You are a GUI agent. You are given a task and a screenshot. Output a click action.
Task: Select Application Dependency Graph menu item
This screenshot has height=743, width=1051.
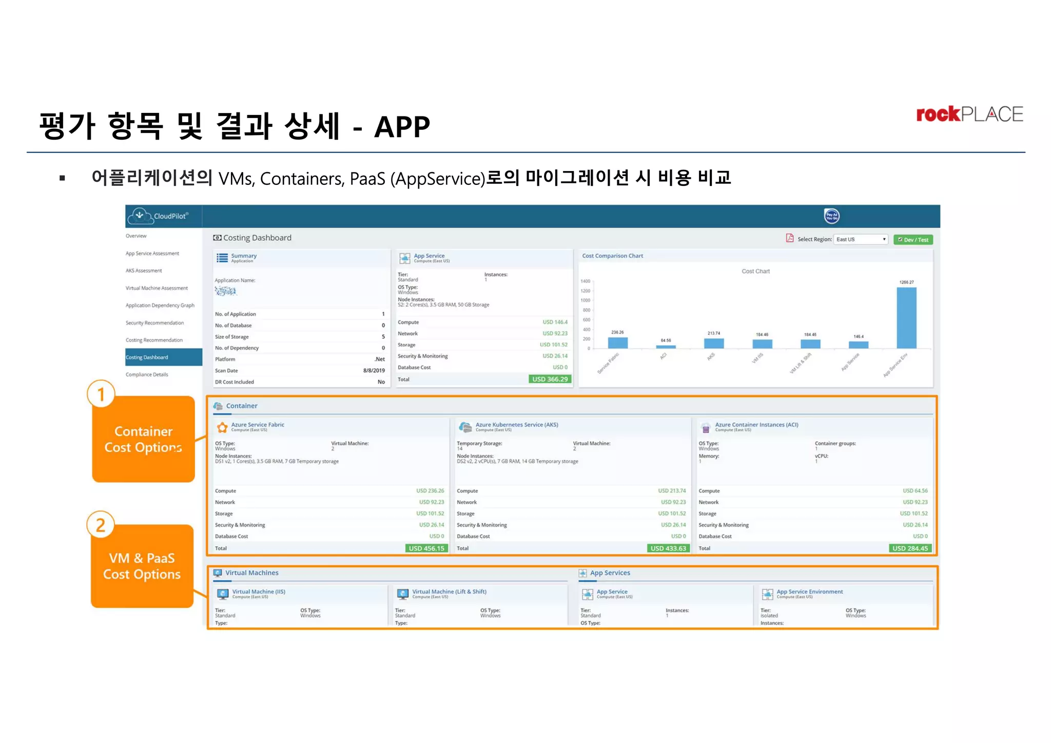coord(160,306)
